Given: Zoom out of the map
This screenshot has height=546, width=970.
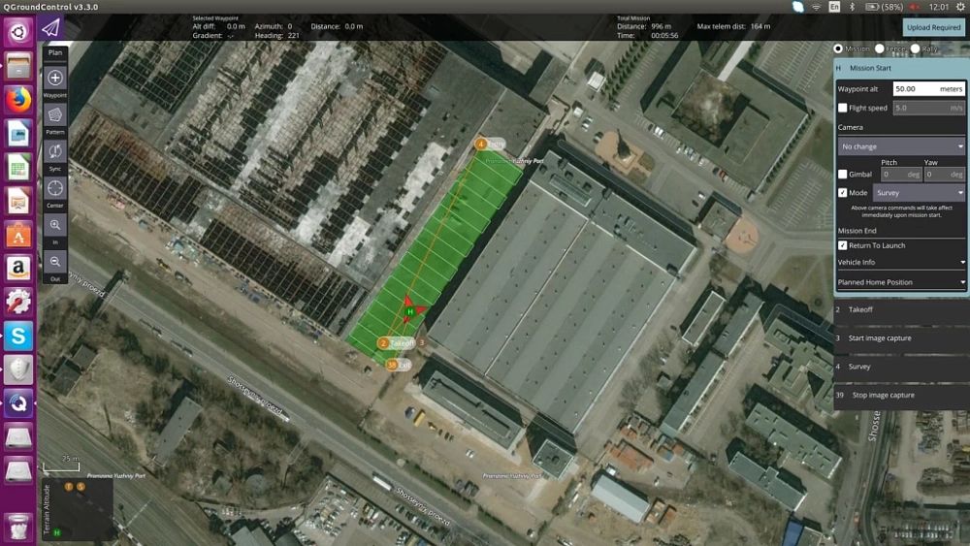Looking at the screenshot, I should click(55, 261).
